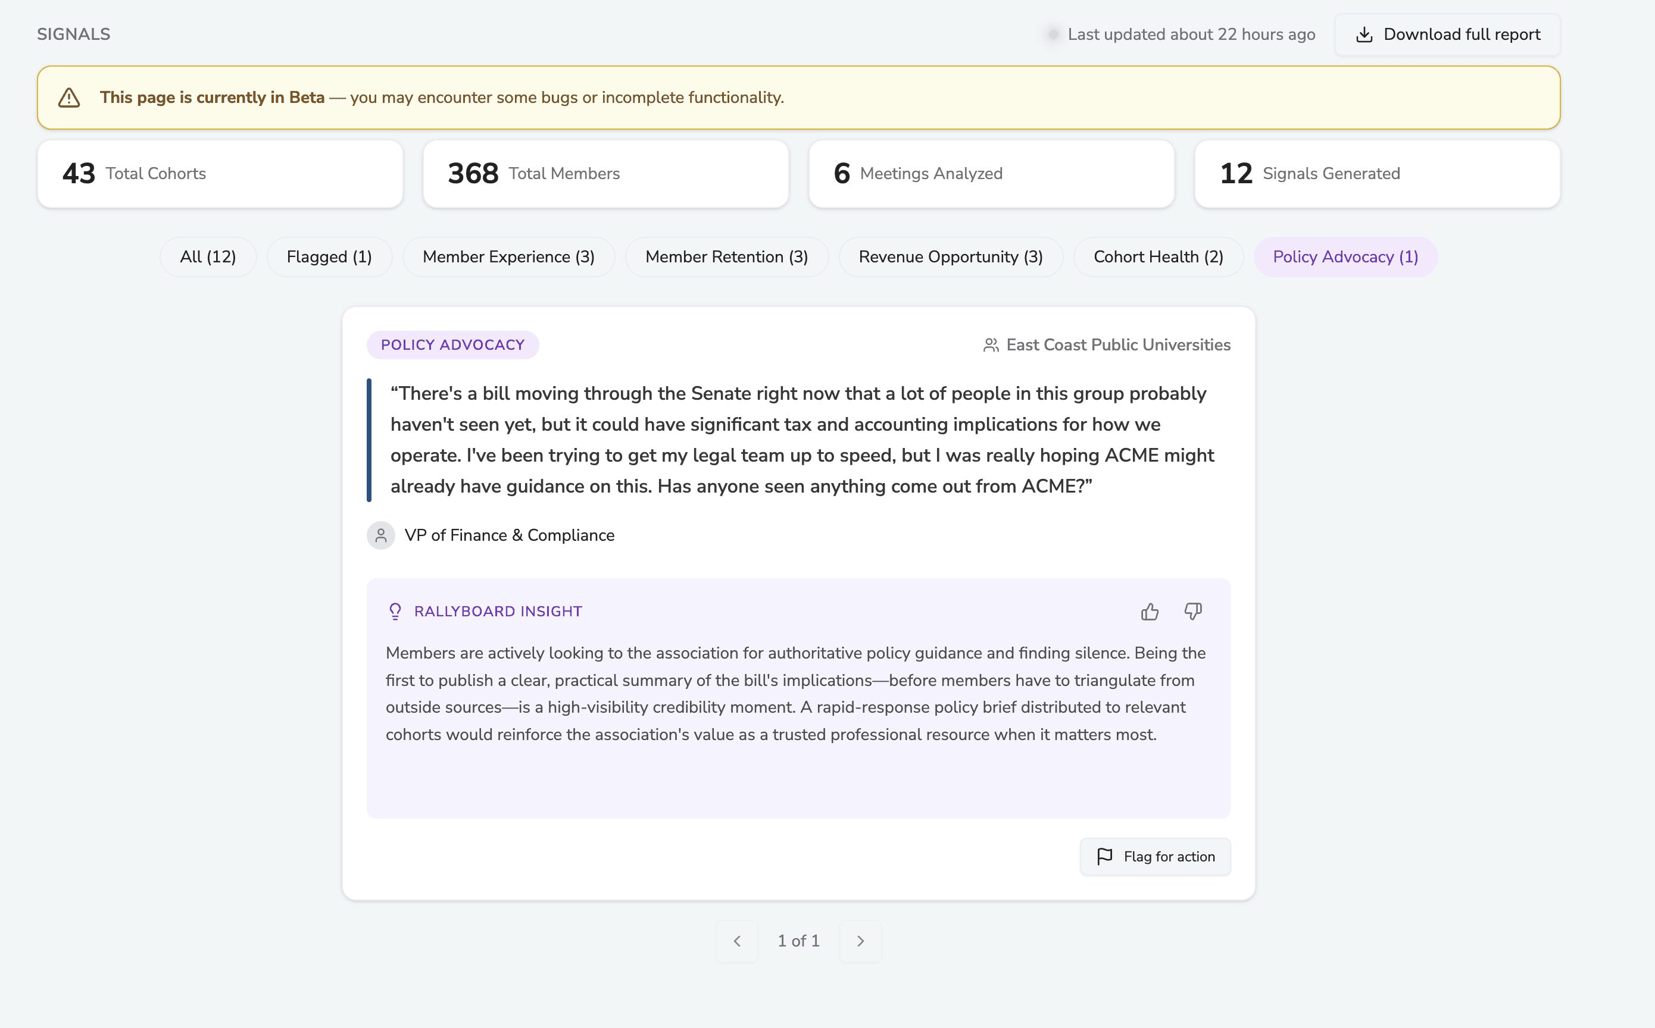Click the lightbulb Rallyboard Insight icon
Viewport: 1655px width, 1028px height.
pyautogui.click(x=395, y=612)
